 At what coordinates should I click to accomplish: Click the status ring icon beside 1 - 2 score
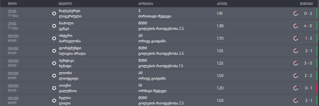click(296, 38)
